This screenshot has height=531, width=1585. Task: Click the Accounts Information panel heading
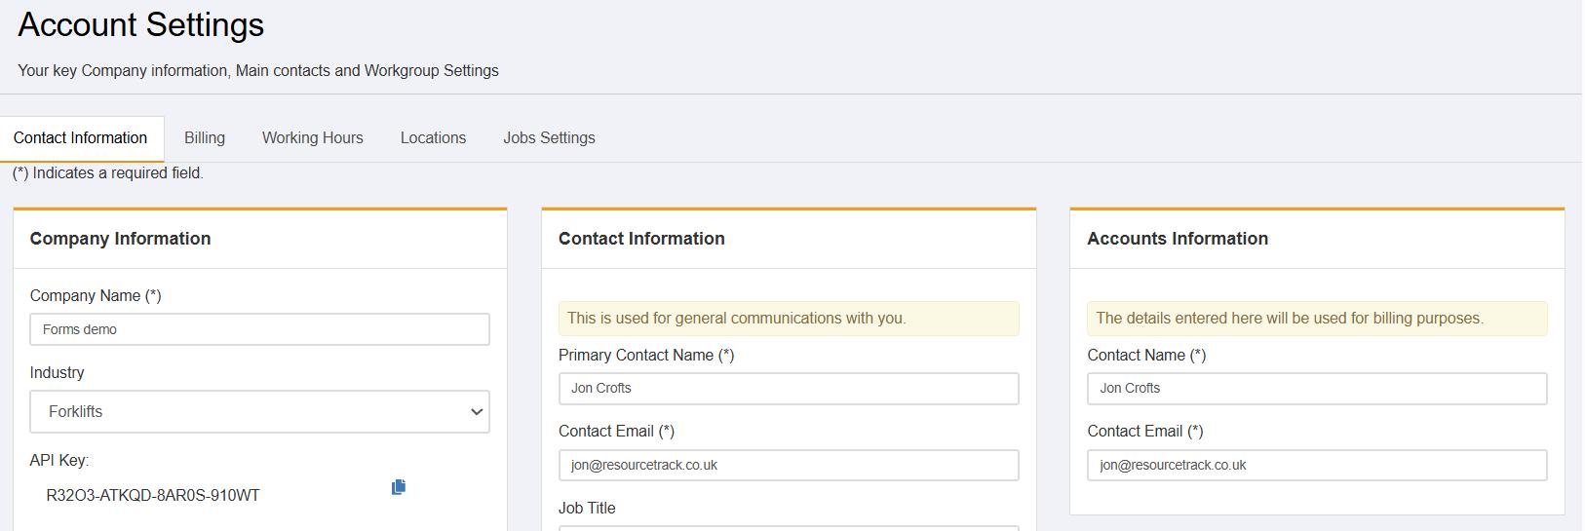(1178, 239)
